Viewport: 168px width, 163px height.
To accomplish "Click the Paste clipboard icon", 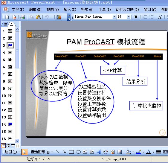I will pos(38,17).
